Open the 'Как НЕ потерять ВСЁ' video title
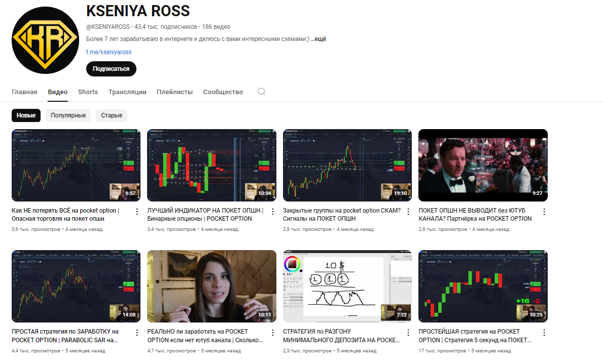Screen dimensions: 603x363 click(65, 215)
